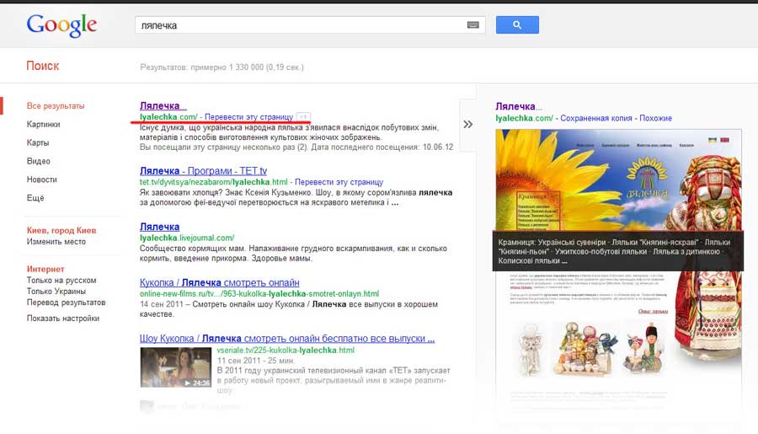758x434 pixels.
Task: Open Сохраненная копия link in preview
Action: (596, 118)
